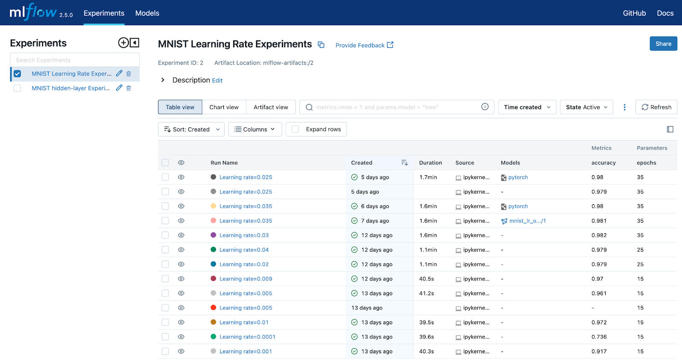Open the State Active filter dropdown
This screenshot has height=364, width=682.
[x=586, y=107]
